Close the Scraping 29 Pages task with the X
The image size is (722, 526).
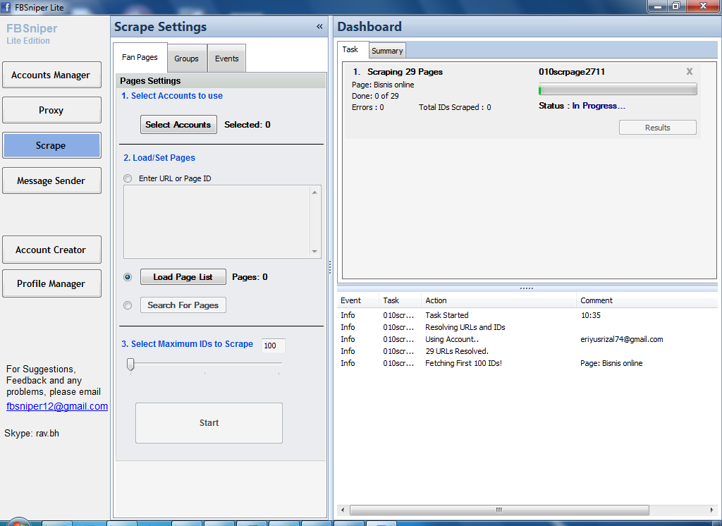point(690,71)
